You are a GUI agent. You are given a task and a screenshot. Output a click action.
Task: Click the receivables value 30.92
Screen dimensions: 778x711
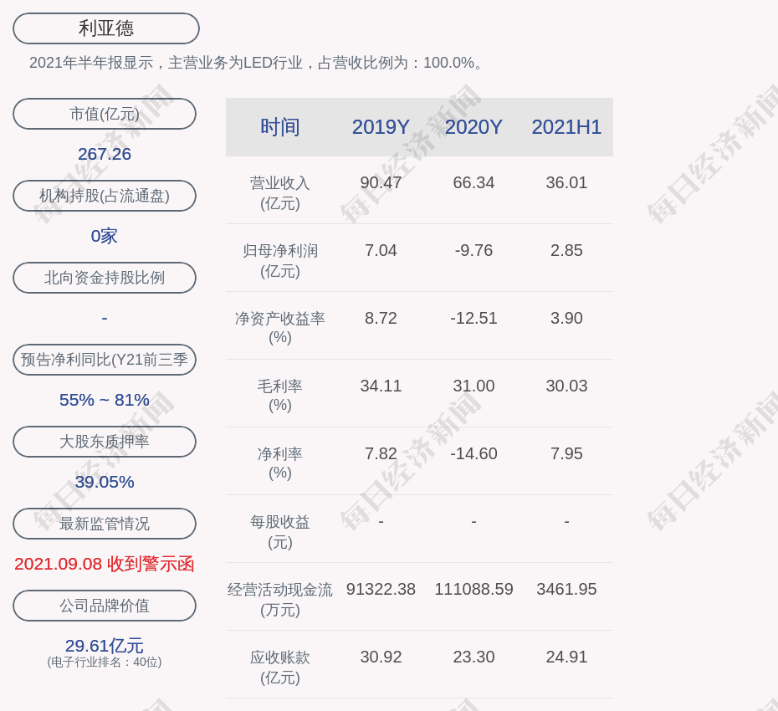381,657
